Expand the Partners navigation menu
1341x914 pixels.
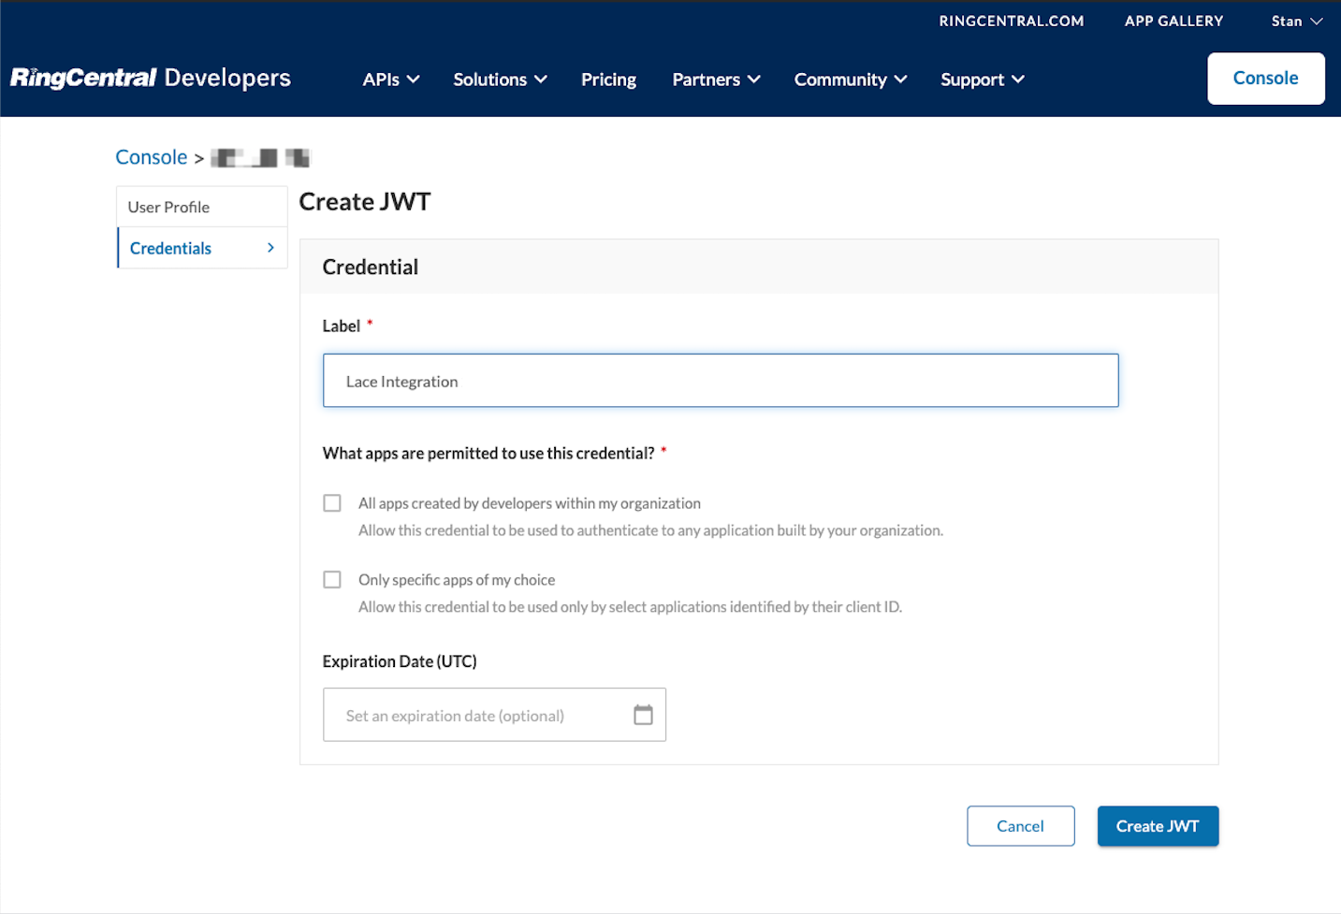(x=716, y=80)
